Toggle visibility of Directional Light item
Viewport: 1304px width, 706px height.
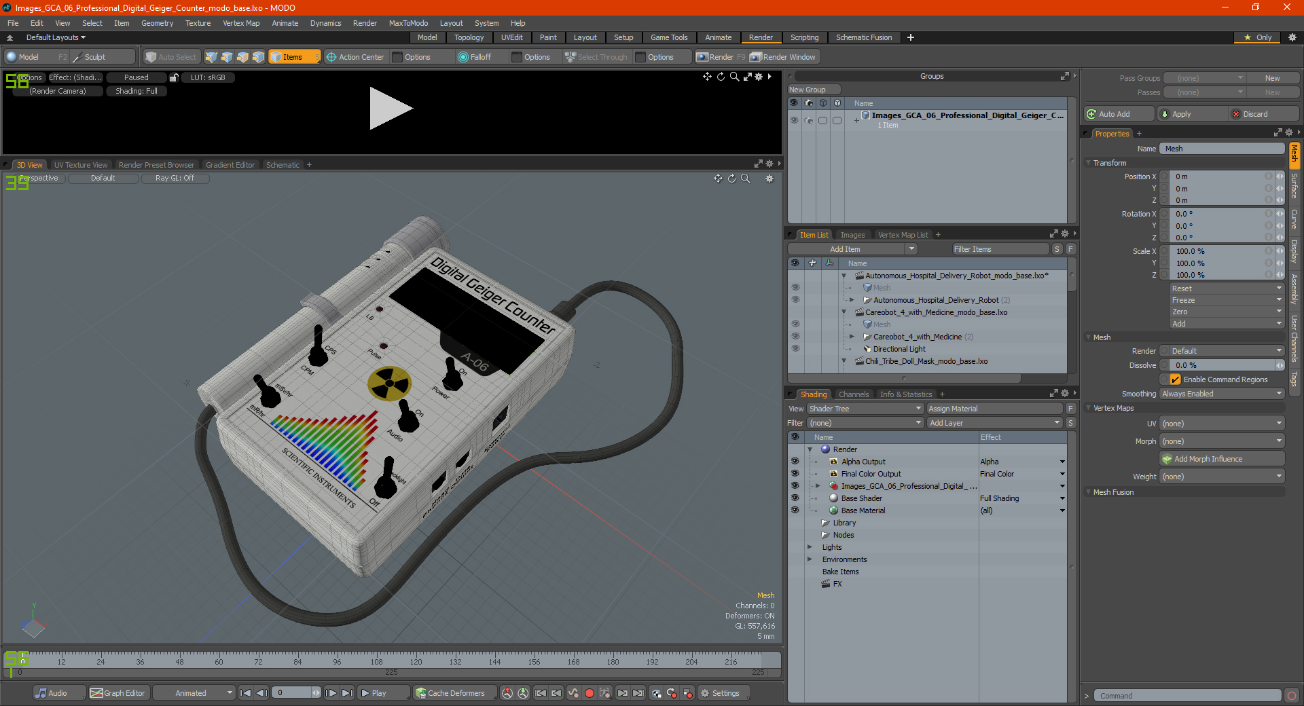(x=795, y=349)
